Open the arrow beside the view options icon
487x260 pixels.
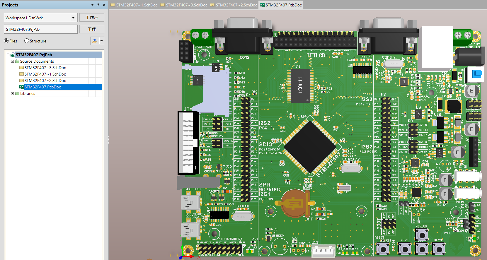click(x=102, y=41)
